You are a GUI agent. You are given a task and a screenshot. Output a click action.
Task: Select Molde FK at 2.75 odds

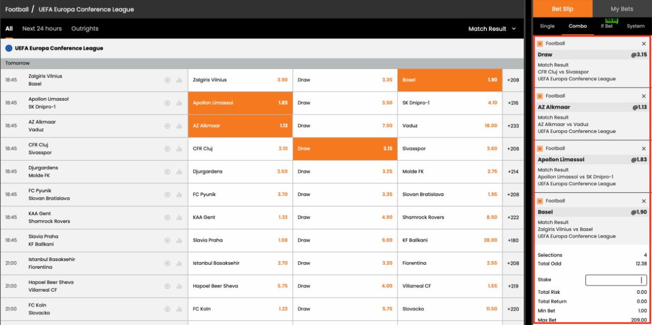click(x=450, y=172)
